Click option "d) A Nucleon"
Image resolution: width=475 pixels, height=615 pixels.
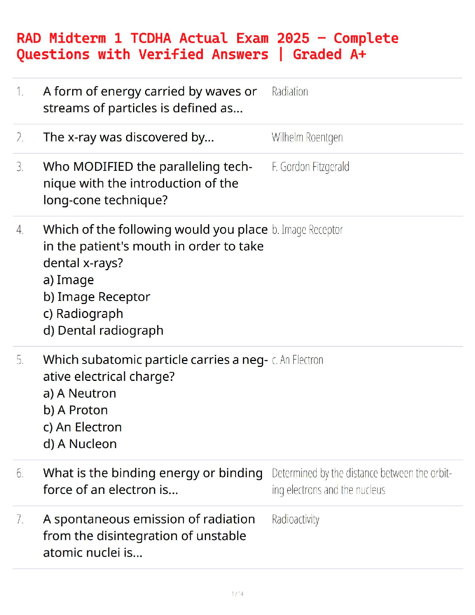click(x=80, y=444)
